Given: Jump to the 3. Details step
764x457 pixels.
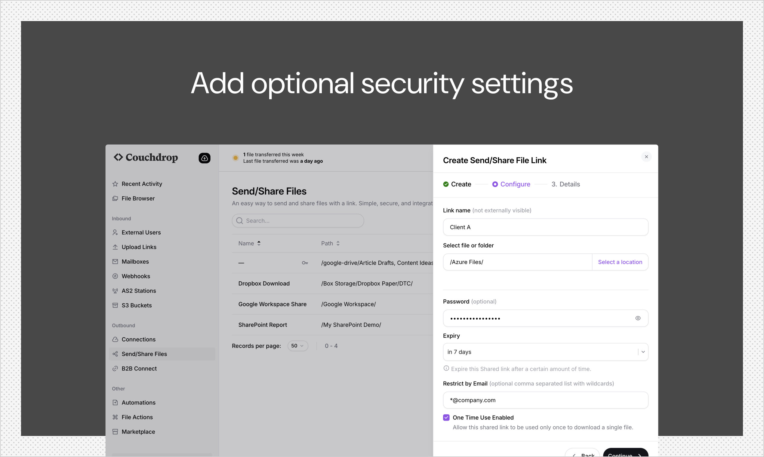Looking at the screenshot, I should 565,184.
